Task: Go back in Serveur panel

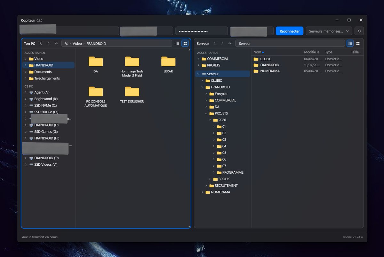Action: pos(214,43)
